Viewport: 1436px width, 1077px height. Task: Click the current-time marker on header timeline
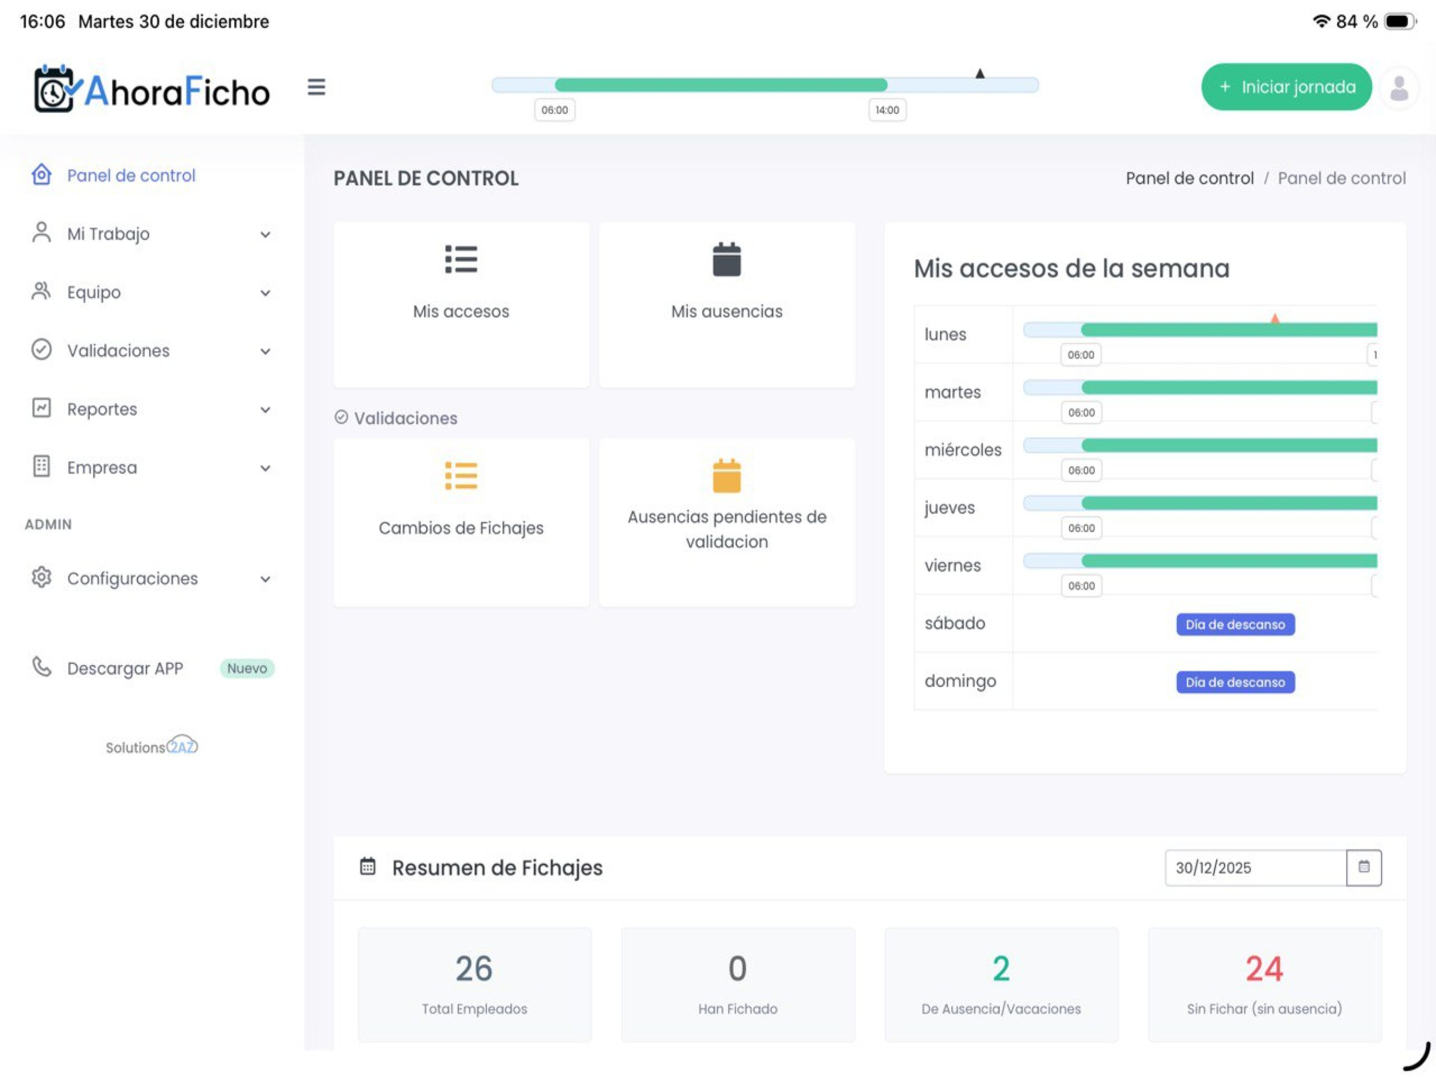[x=979, y=74]
